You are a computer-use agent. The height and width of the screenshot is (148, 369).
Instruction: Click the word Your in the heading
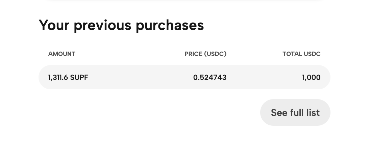(x=54, y=25)
